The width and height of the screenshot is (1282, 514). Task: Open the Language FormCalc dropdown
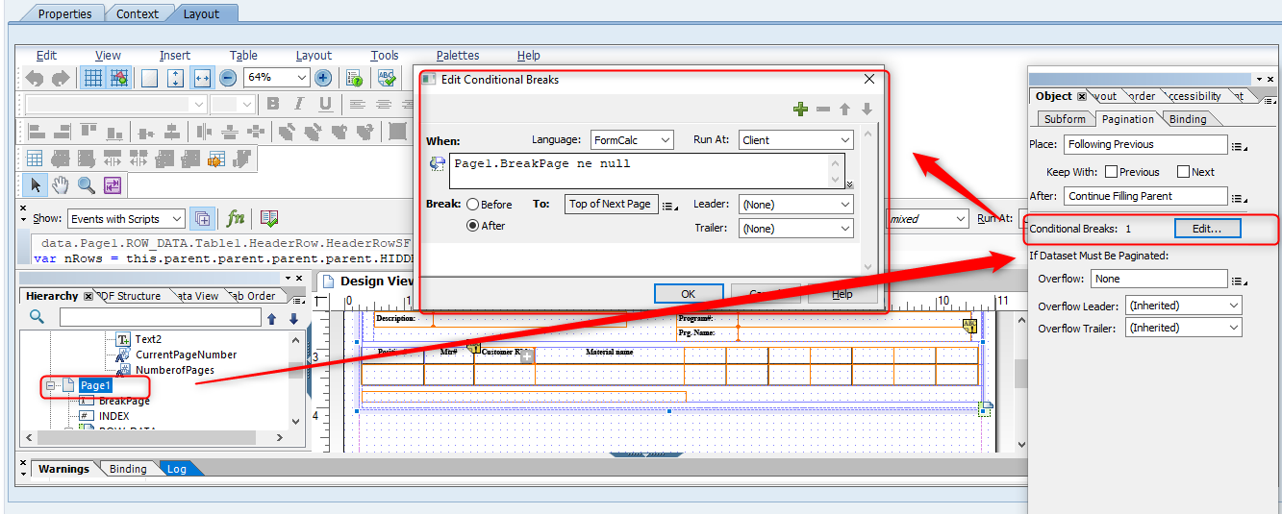632,140
